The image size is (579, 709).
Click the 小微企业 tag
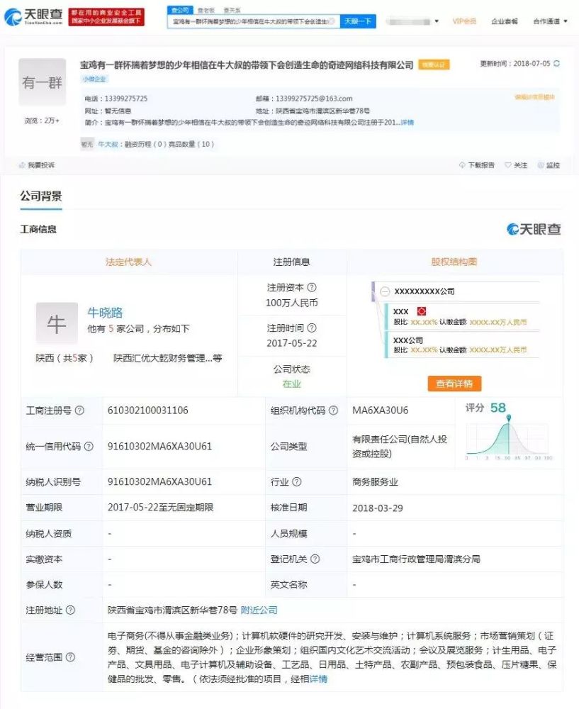click(94, 79)
